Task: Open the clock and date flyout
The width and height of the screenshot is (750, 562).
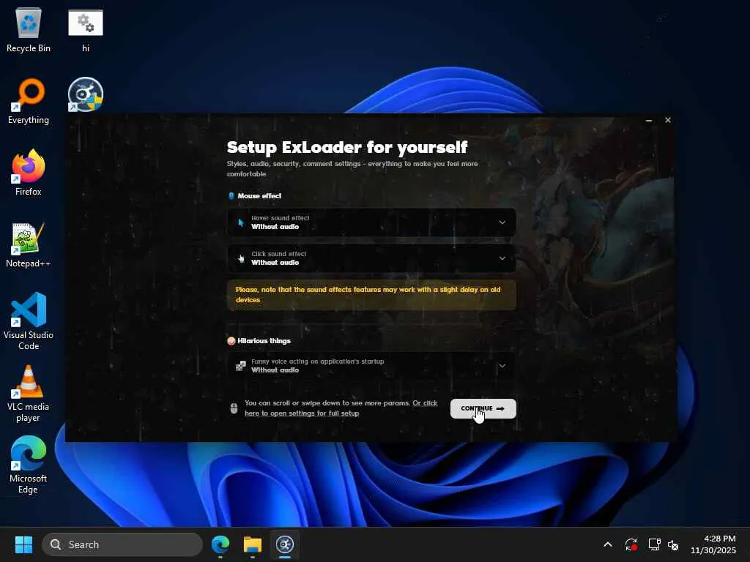Action: coord(713,544)
